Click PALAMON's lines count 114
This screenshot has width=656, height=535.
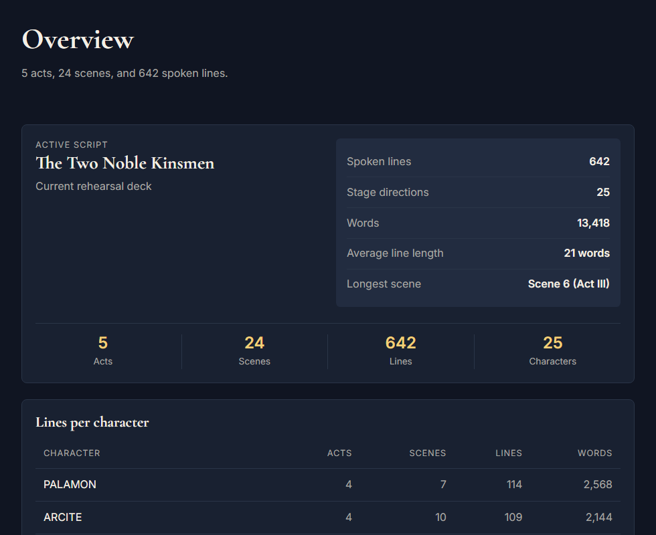click(514, 484)
